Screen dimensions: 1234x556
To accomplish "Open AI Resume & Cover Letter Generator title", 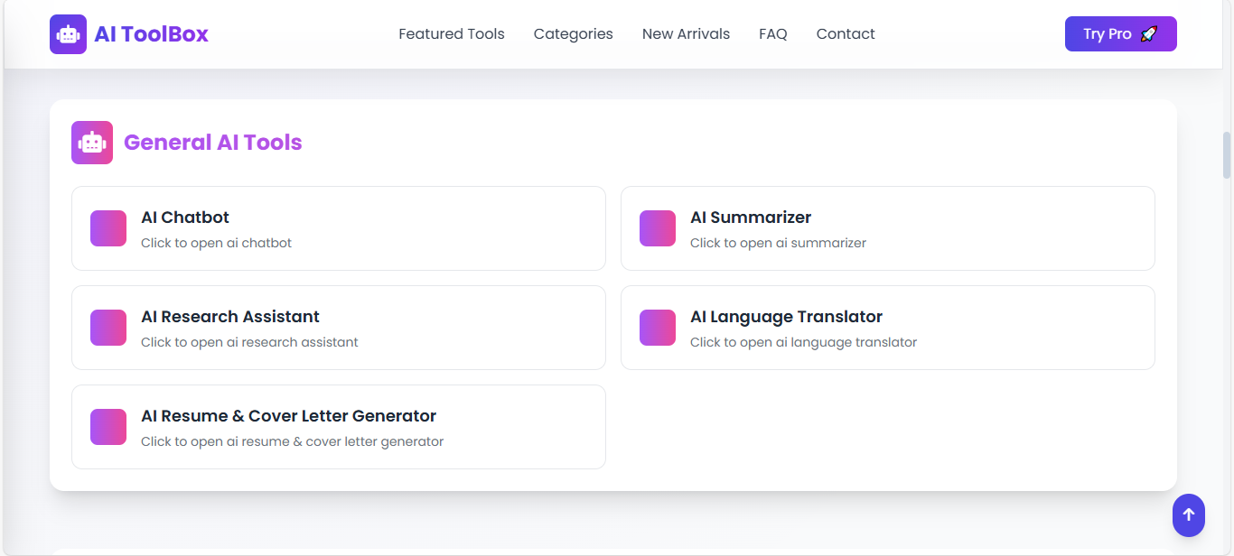I will (289, 416).
